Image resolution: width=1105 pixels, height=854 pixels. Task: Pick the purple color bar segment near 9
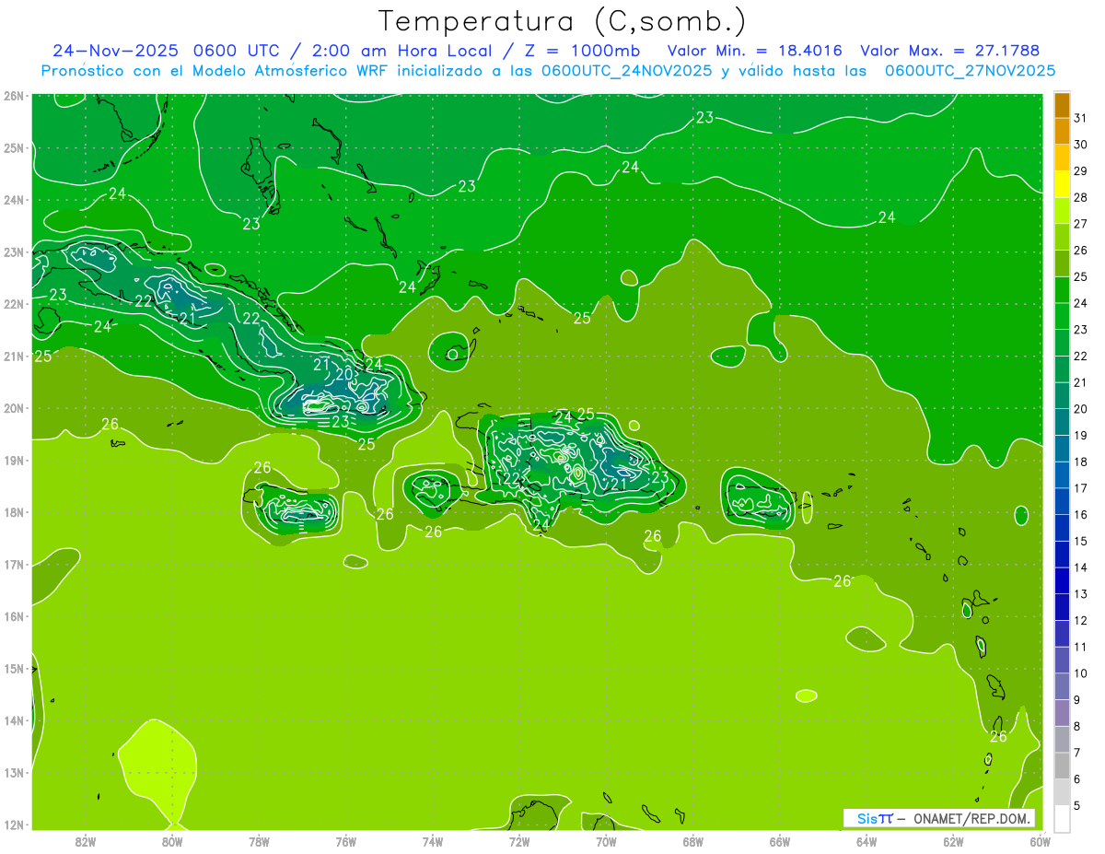click(x=1062, y=713)
